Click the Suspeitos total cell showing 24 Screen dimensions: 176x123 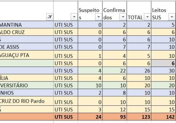coord(90,117)
